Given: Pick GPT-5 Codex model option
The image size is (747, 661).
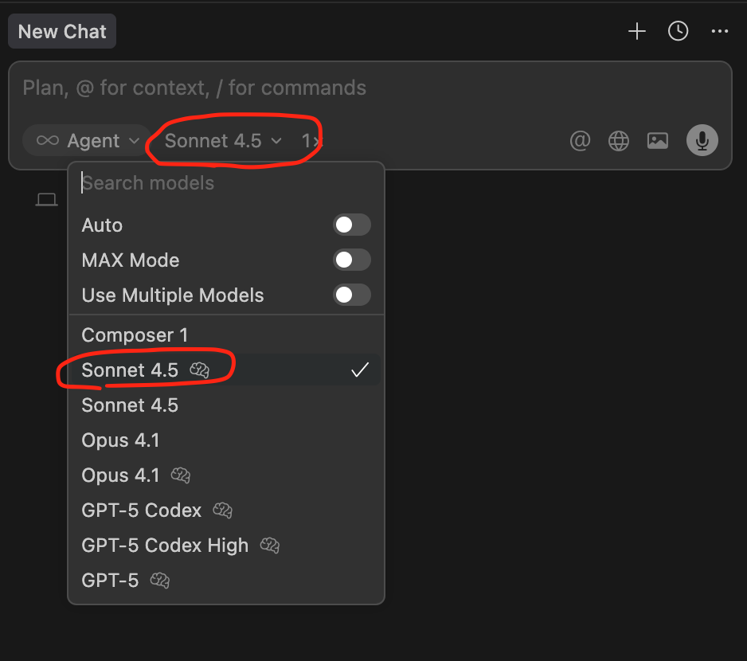Looking at the screenshot, I should [x=142, y=510].
